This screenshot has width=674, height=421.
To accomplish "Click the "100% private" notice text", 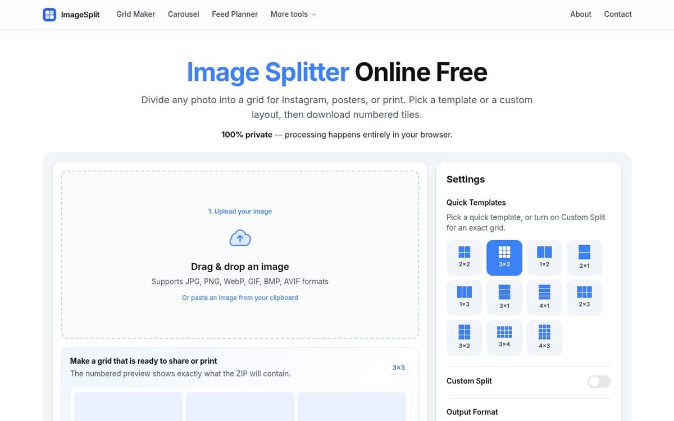I will [x=247, y=135].
